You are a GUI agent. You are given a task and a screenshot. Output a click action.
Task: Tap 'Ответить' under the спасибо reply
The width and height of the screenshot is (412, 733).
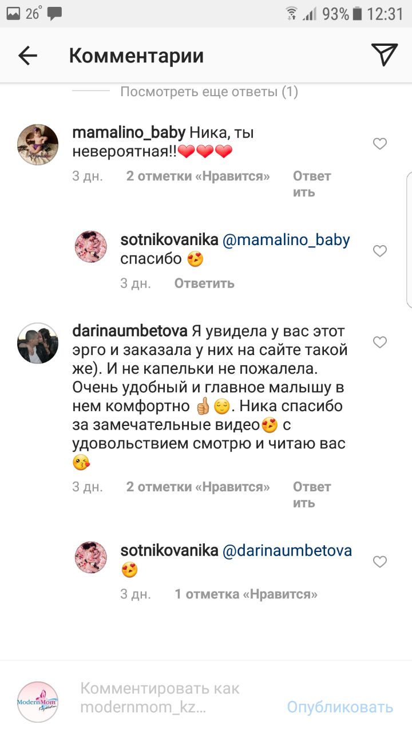point(204,283)
